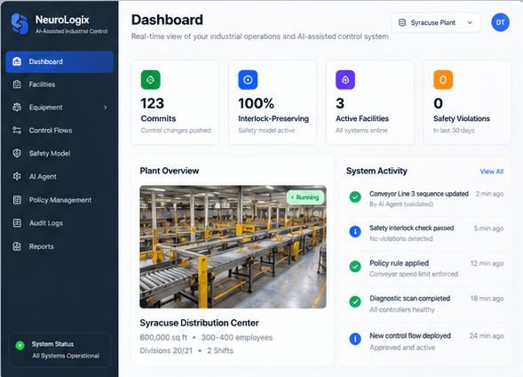Click the database icon in plant selector
523x377 pixels.
coord(402,23)
